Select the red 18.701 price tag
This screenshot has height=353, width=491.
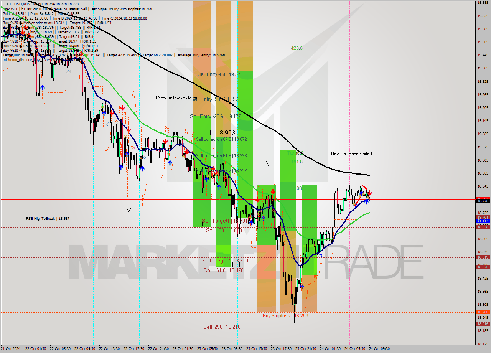tap(483, 218)
